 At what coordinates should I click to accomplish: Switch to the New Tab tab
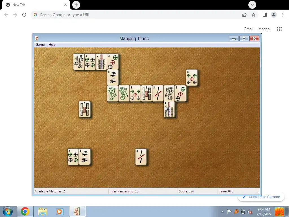pyautogui.click(x=36, y=5)
